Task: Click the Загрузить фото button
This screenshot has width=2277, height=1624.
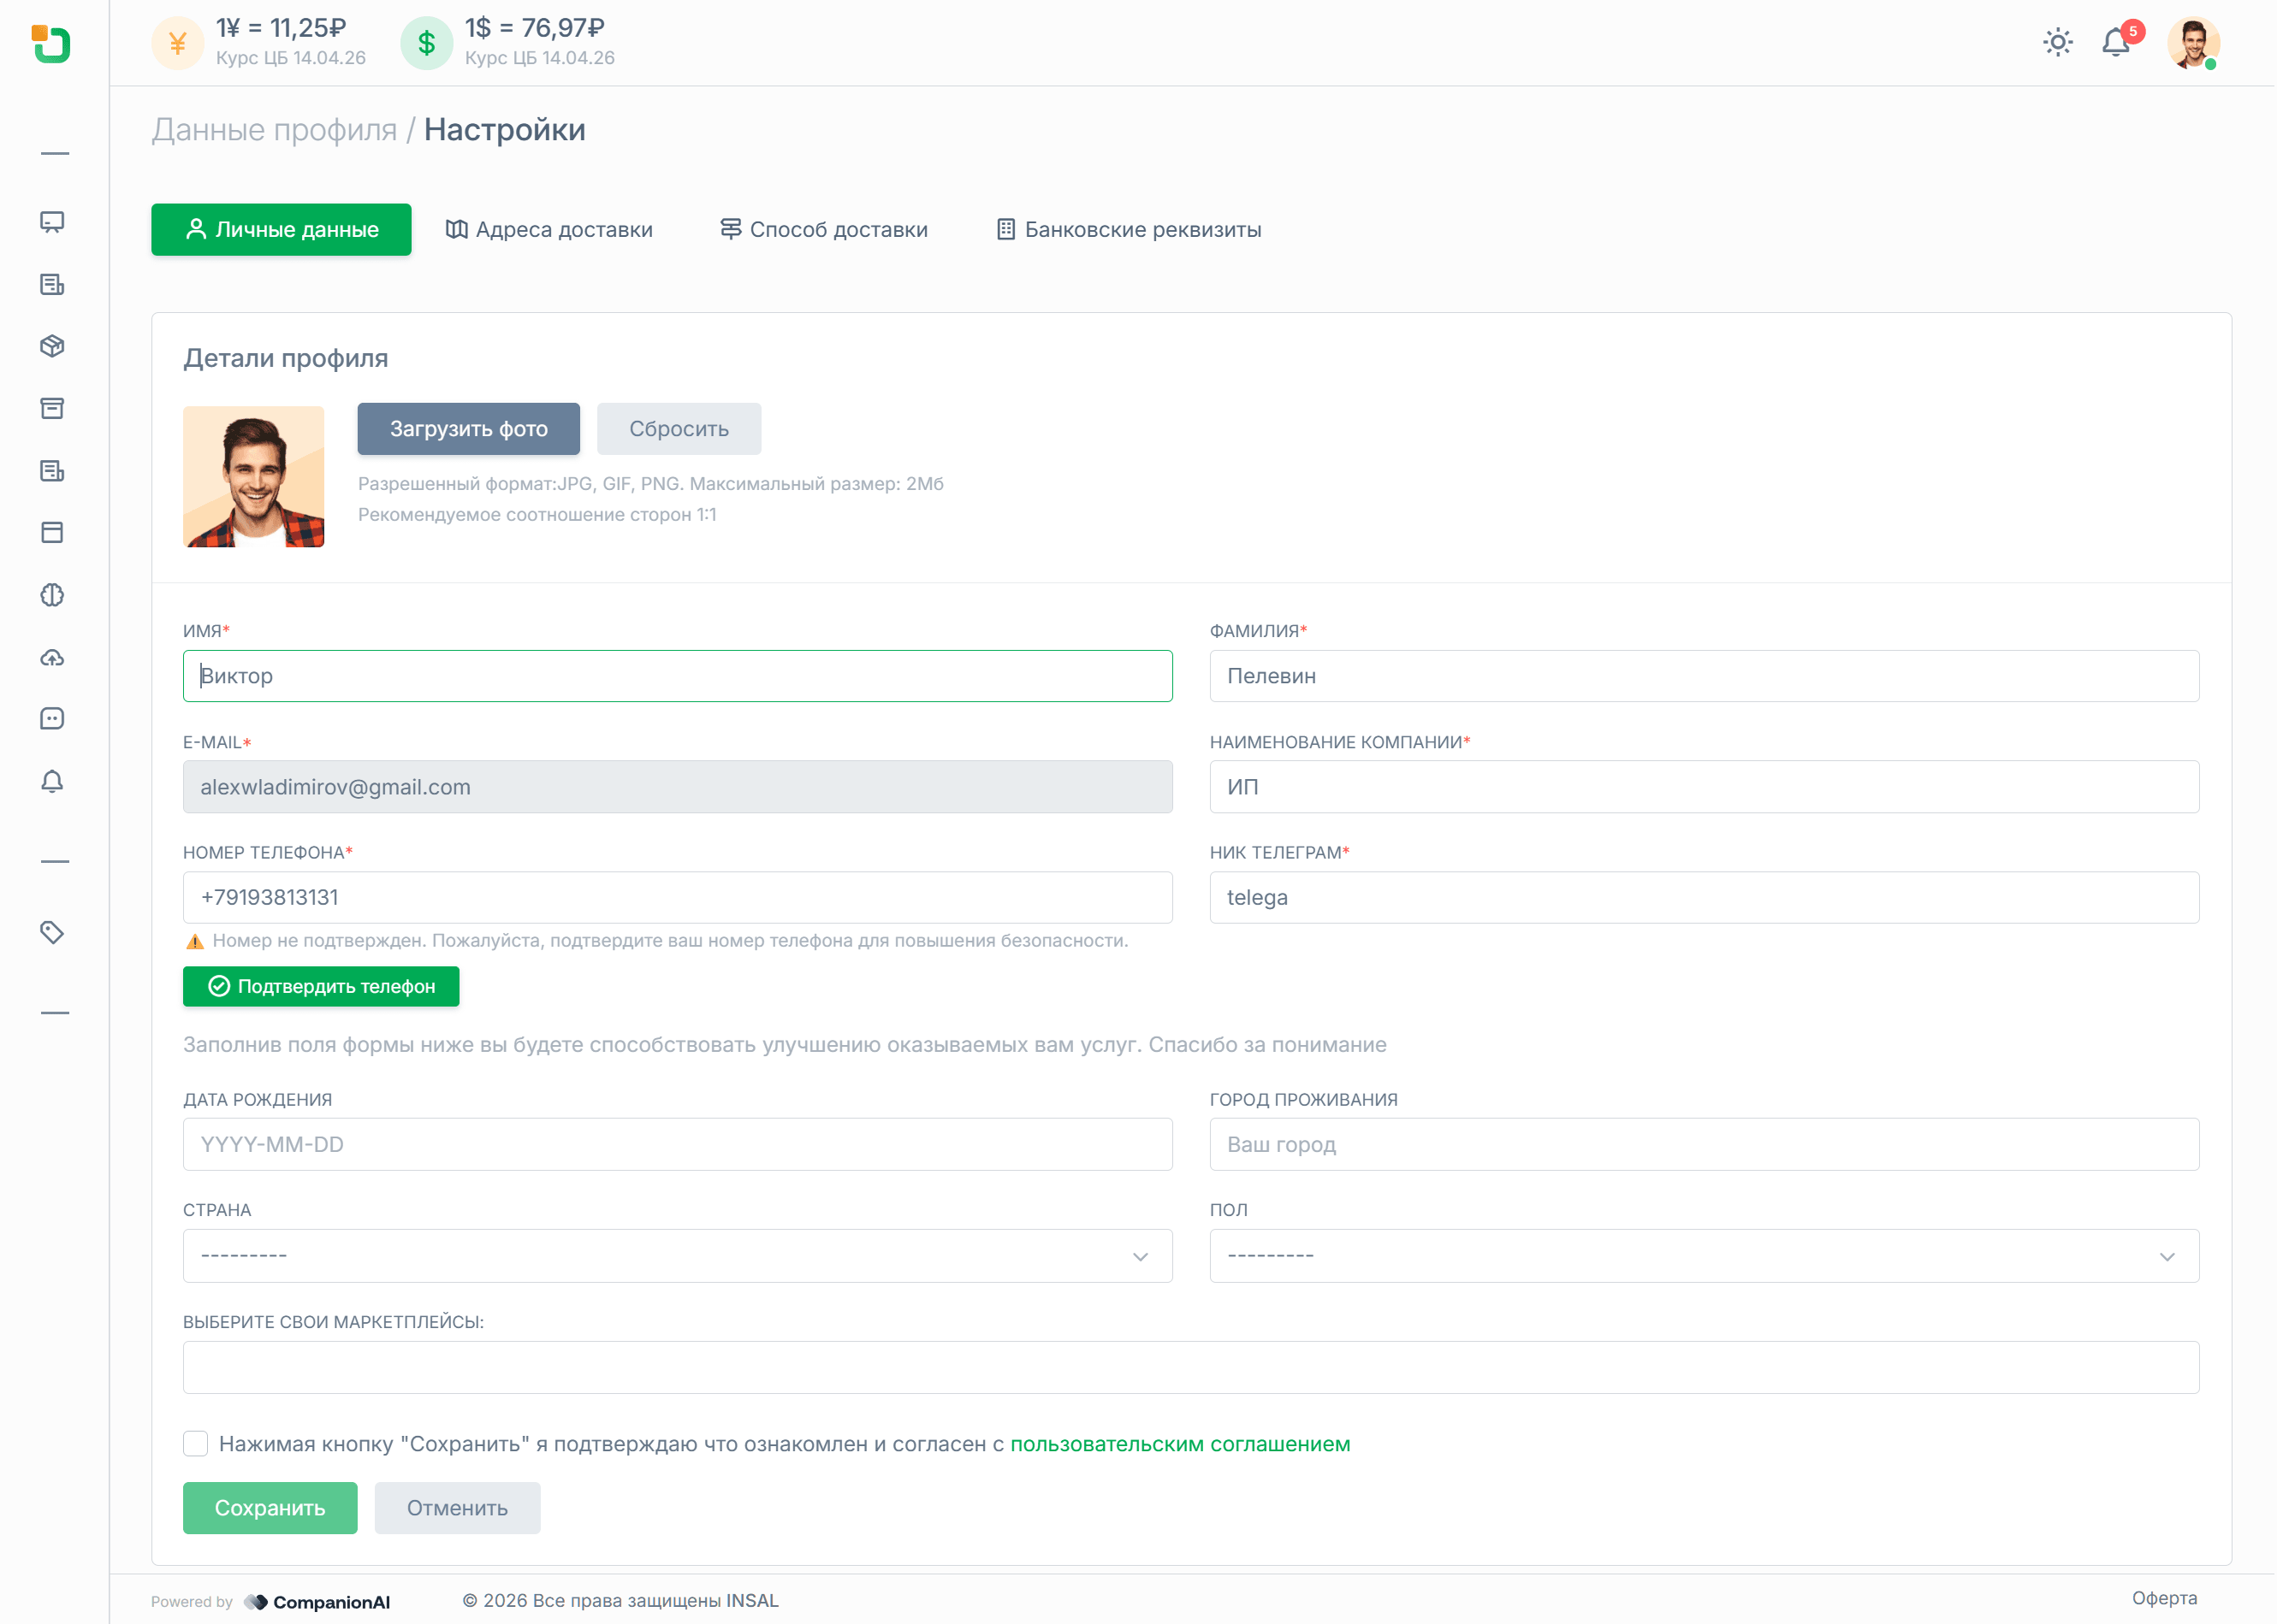Action: tap(468, 429)
